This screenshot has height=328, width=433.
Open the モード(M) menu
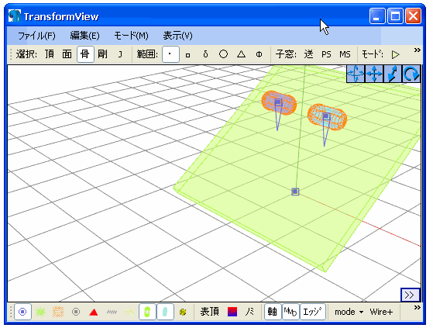[x=131, y=36]
